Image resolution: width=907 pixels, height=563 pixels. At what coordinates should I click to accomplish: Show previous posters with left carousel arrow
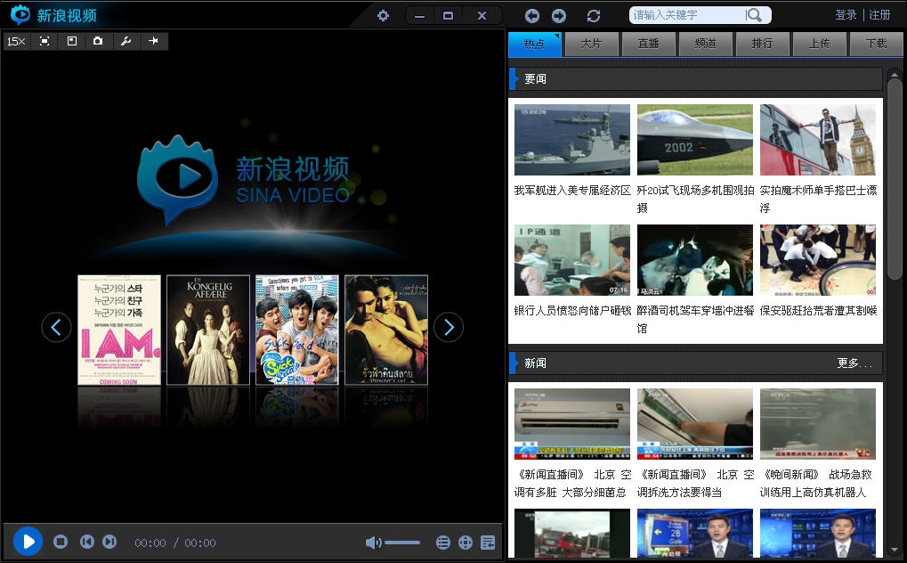pos(56,328)
